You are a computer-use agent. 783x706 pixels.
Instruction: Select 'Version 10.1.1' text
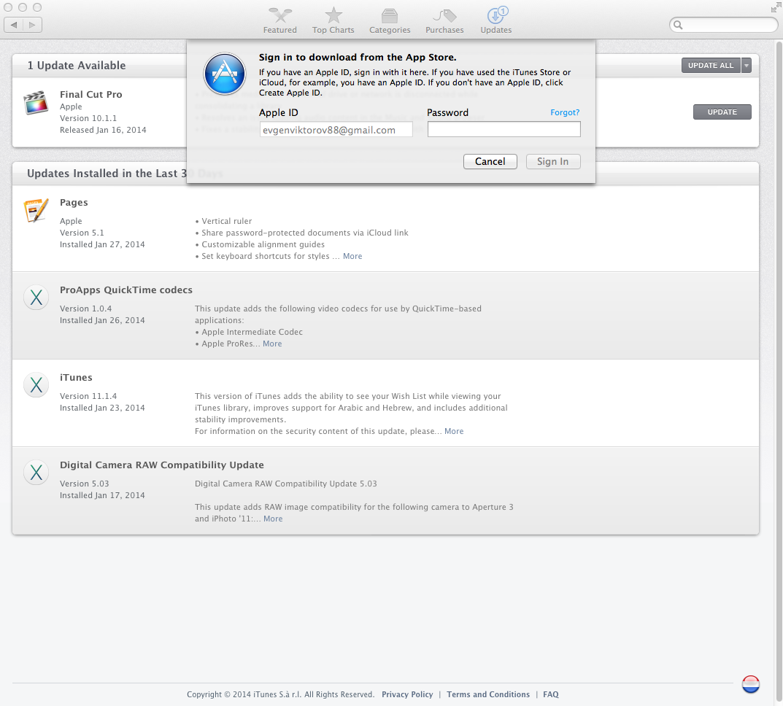click(88, 118)
